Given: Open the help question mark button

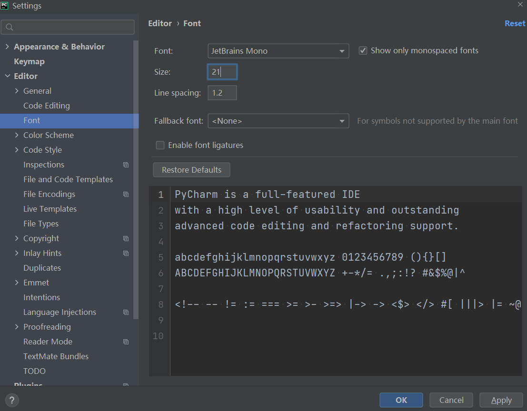Looking at the screenshot, I should click(x=12, y=400).
